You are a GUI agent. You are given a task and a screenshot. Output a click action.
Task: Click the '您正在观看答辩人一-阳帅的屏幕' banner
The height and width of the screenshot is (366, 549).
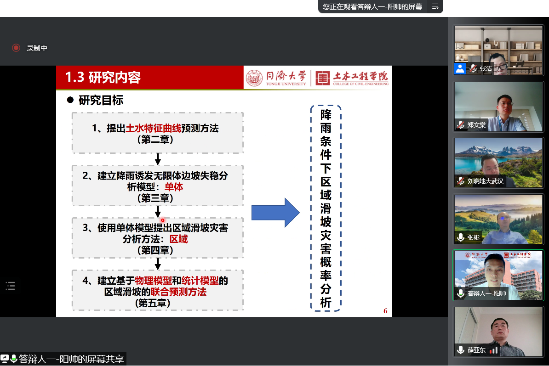click(372, 6)
